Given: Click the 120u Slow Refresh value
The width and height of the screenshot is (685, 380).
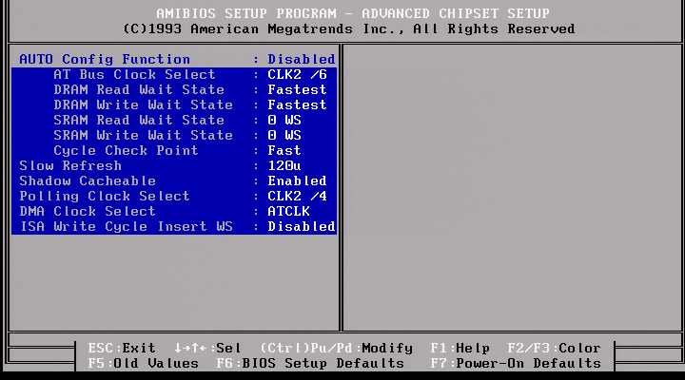Looking at the screenshot, I should (284, 166).
